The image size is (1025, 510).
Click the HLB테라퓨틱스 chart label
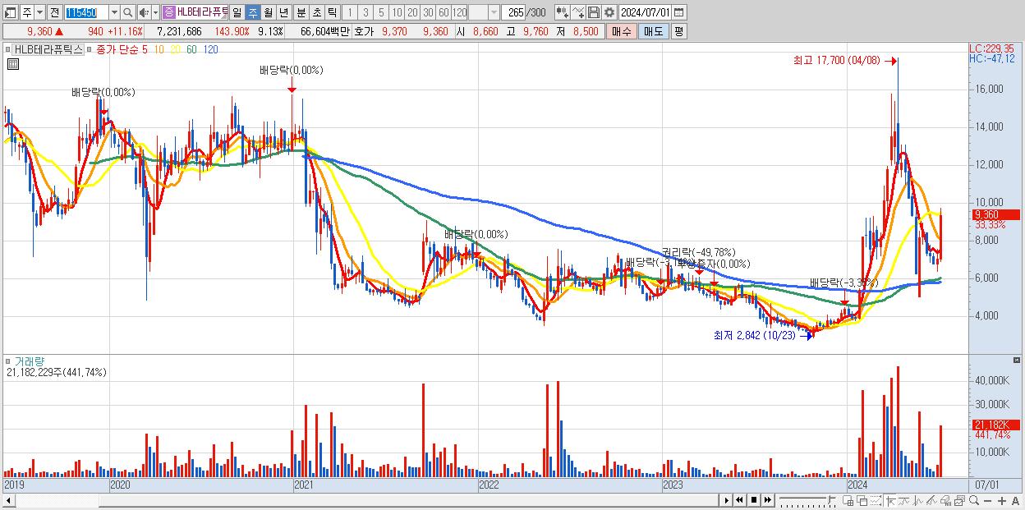(x=50, y=49)
